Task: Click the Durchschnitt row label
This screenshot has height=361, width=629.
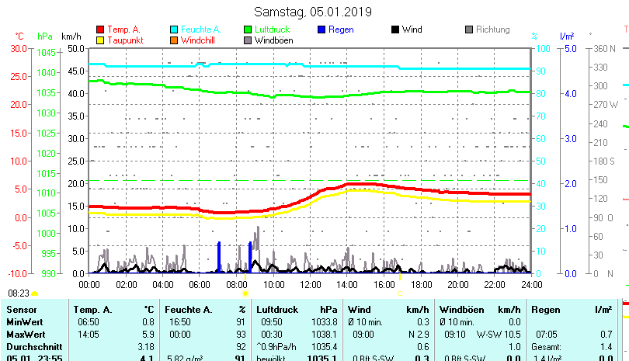Action: [x=32, y=346]
